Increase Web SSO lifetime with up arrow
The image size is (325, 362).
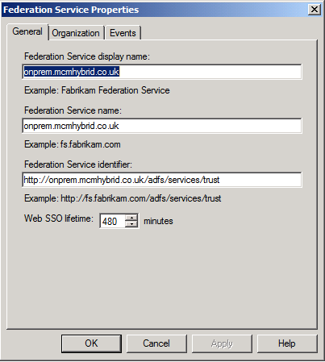point(131,218)
